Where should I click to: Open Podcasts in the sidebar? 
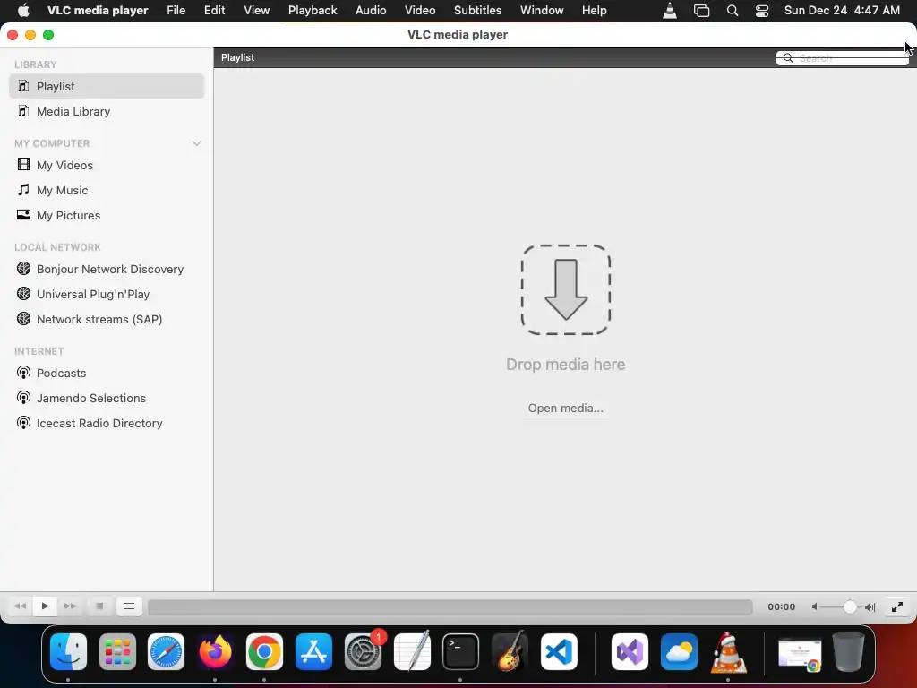tap(107, 374)
